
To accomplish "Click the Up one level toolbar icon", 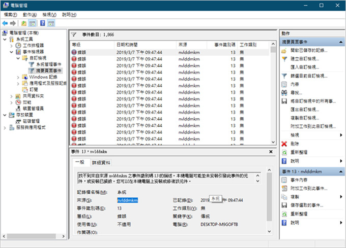I will tap(23, 23).
